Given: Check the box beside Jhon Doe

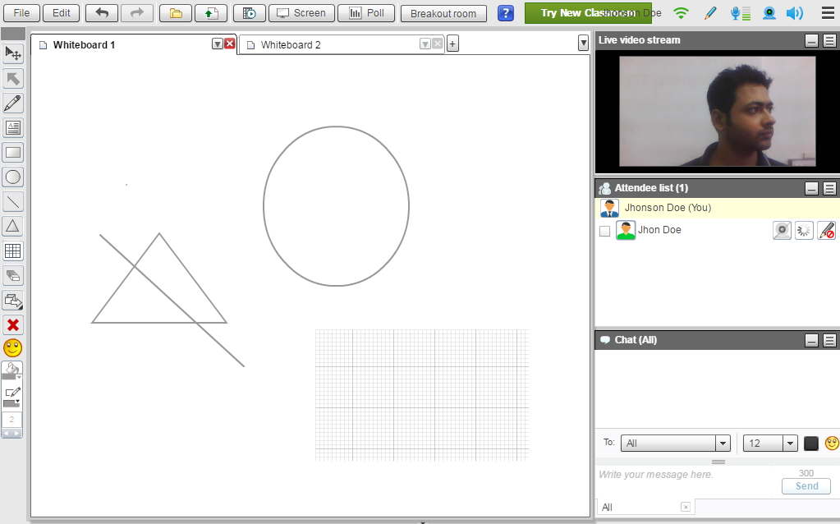Looking at the screenshot, I should pyautogui.click(x=605, y=232).
